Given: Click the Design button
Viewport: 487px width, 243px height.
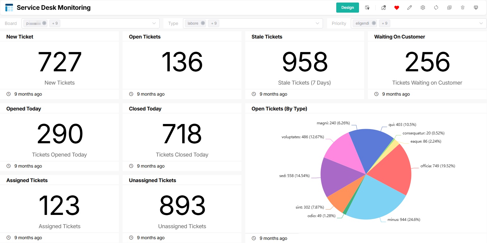Looking at the screenshot, I should (x=347, y=8).
